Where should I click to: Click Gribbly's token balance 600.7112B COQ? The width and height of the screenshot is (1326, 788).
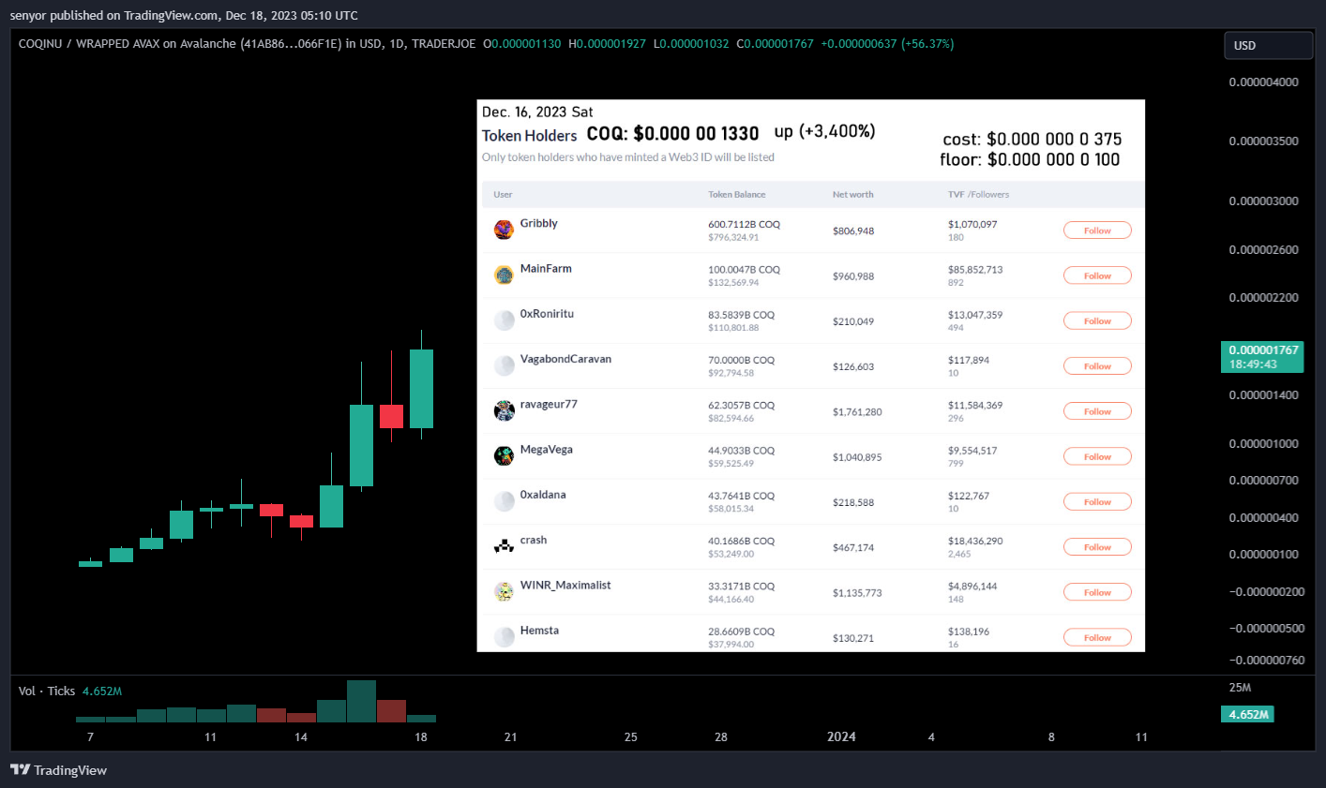pos(744,225)
